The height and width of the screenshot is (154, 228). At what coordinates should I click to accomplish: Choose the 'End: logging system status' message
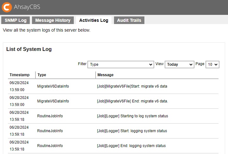point(131,146)
